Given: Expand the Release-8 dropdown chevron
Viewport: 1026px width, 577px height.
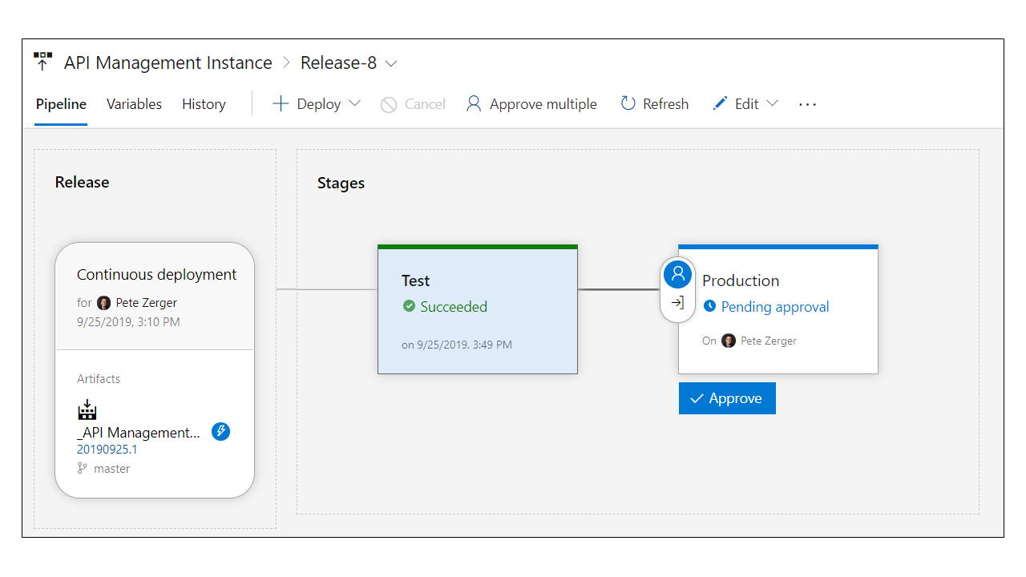Looking at the screenshot, I should click(391, 63).
